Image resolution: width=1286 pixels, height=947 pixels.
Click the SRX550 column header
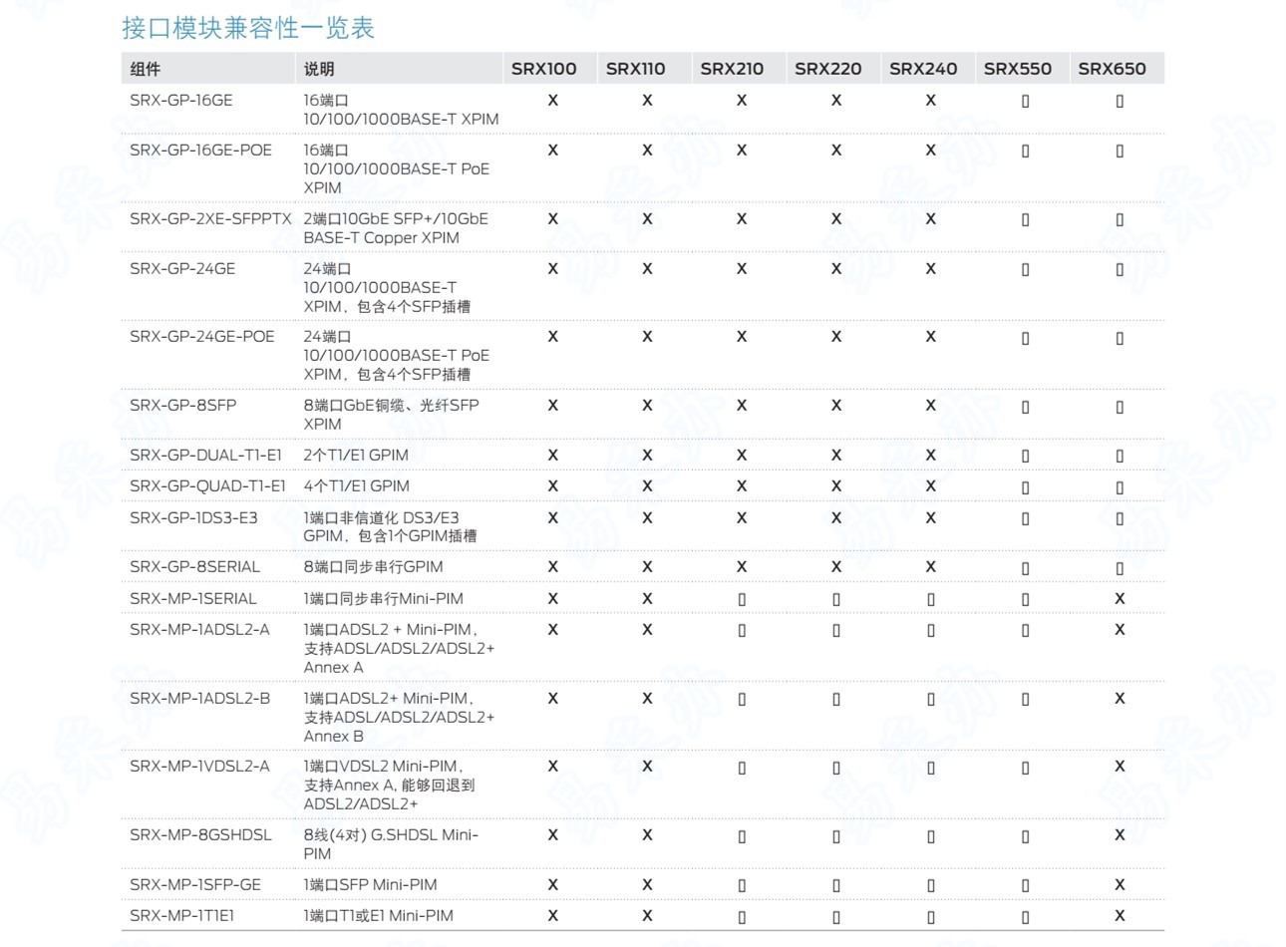[x=1018, y=69]
